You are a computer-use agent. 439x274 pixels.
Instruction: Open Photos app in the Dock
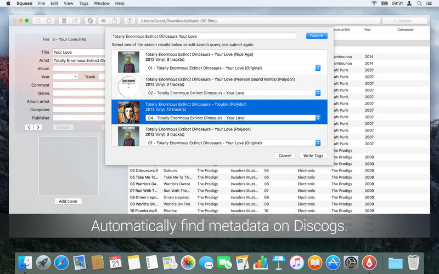(x=188, y=263)
